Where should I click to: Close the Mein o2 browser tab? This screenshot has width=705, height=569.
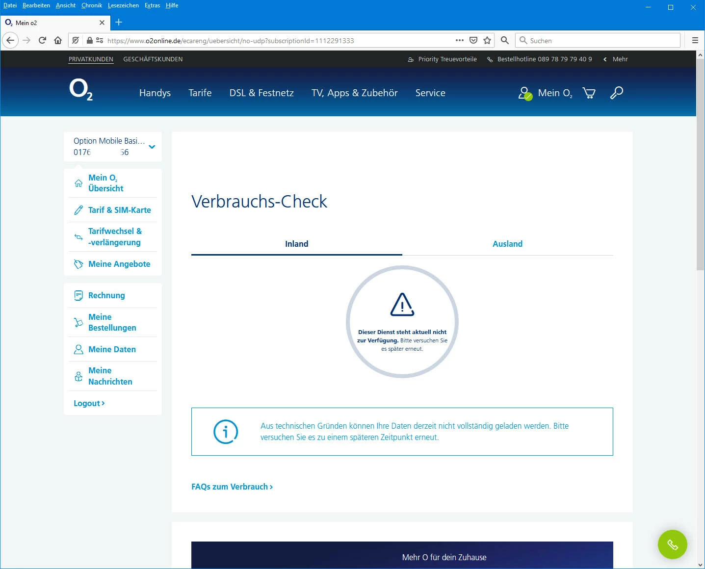[x=102, y=23]
